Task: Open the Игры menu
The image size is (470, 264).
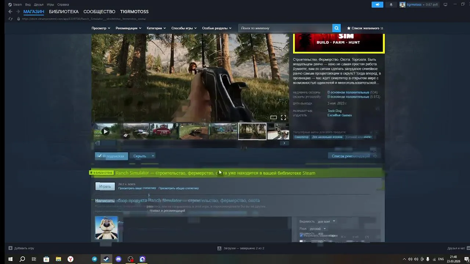Action: click(x=51, y=5)
